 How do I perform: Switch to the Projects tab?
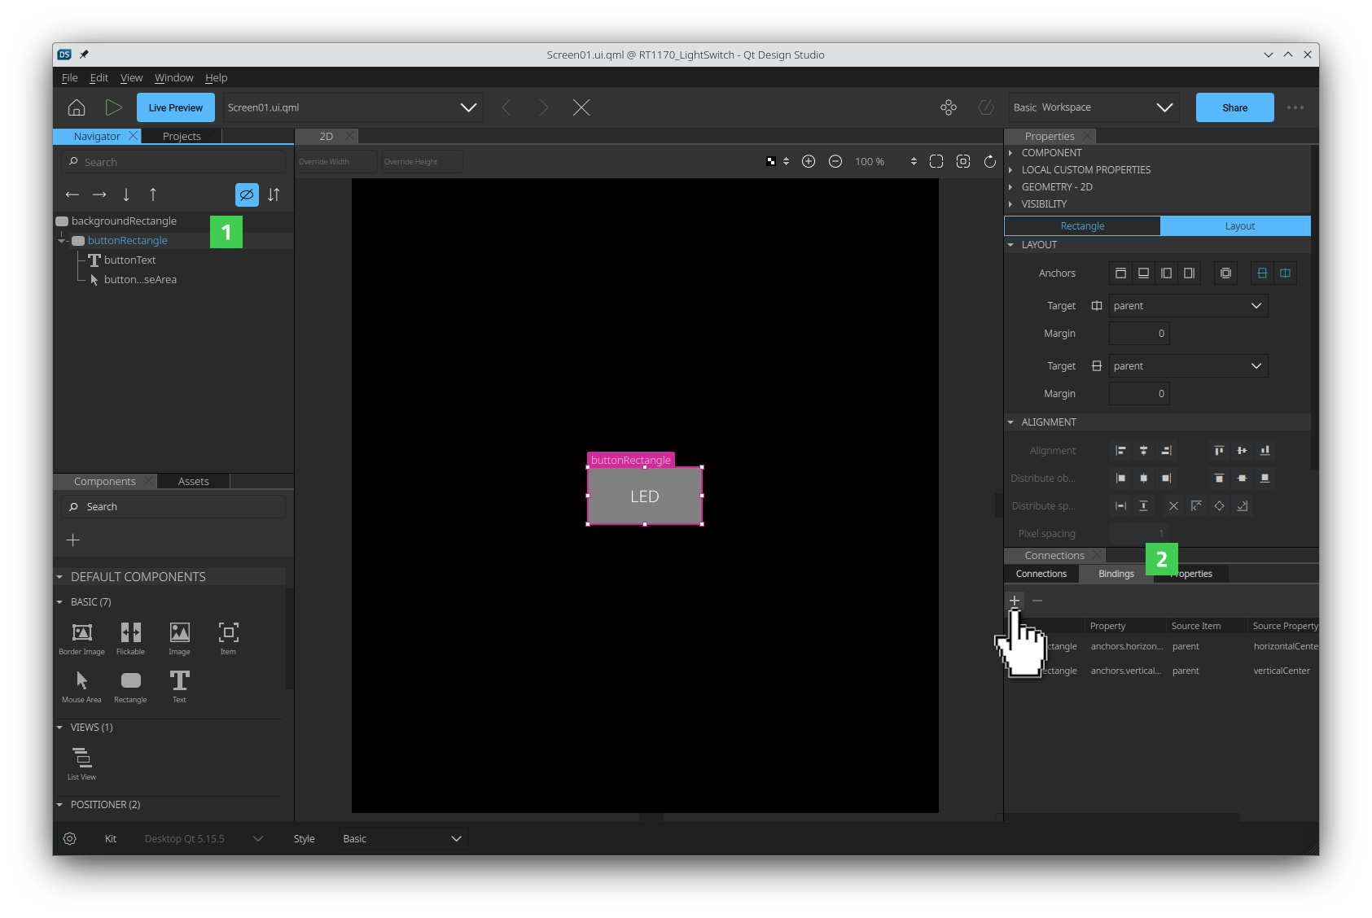point(182,137)
